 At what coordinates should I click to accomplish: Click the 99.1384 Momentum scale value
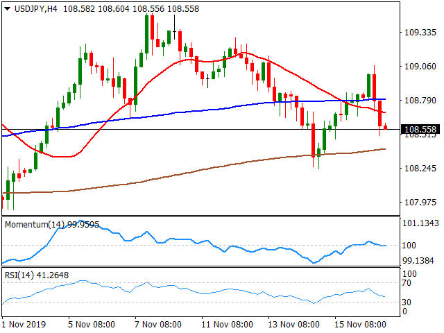point(418,261)
